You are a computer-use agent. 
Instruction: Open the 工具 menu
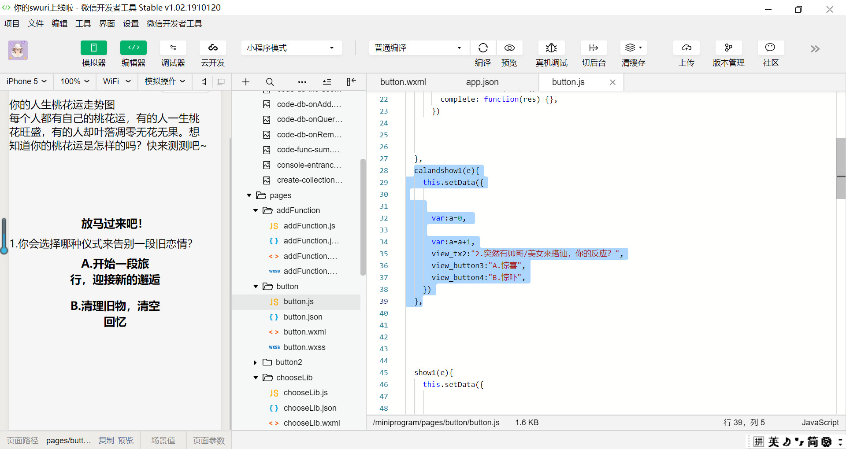click(x=83, y=24)
